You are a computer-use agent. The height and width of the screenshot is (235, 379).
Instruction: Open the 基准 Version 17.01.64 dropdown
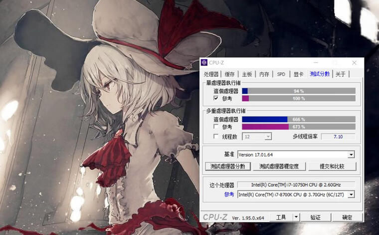click(x=351, y=155)
